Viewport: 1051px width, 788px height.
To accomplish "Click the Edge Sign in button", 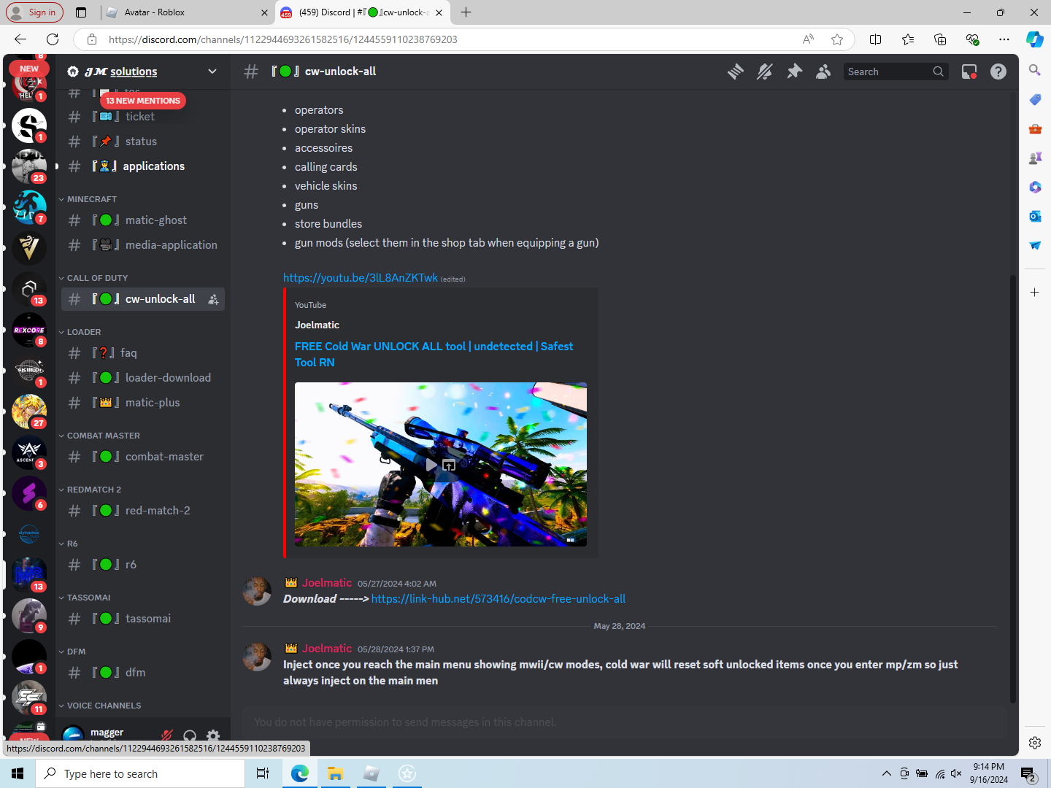I will pos(34,12).
